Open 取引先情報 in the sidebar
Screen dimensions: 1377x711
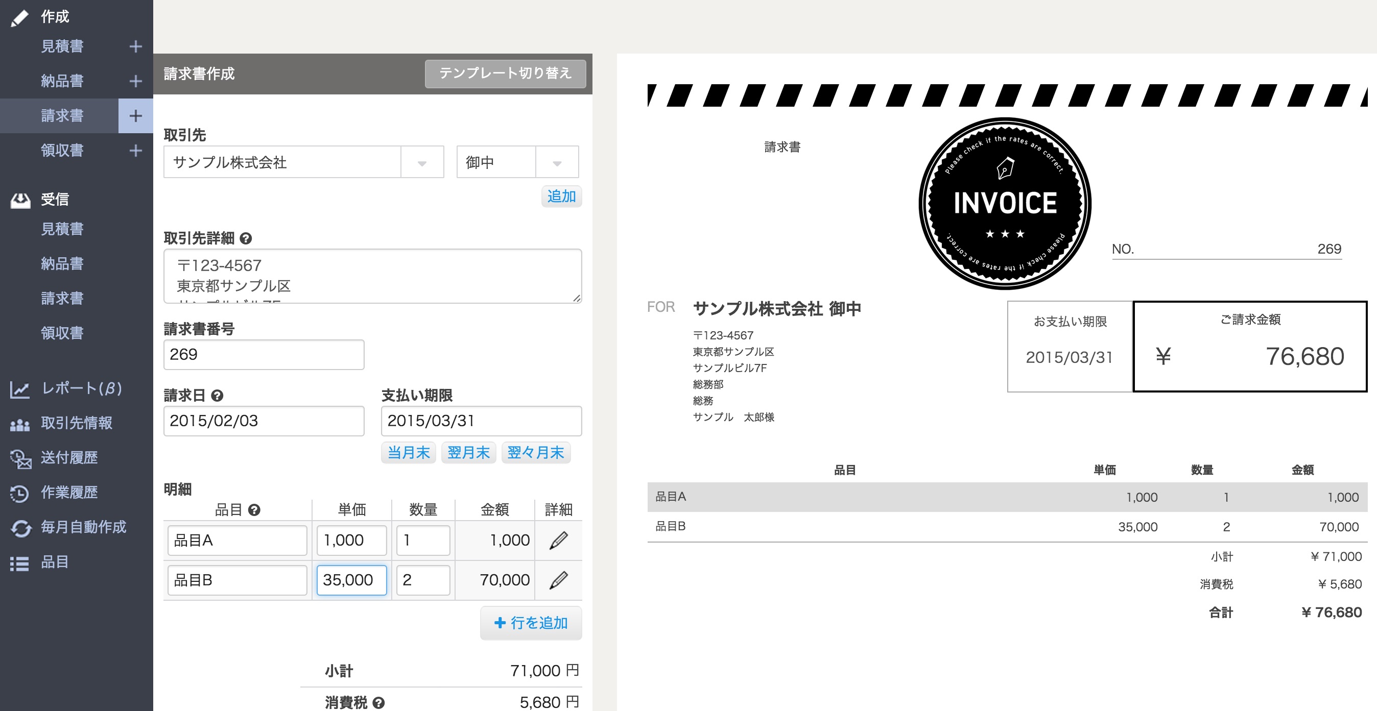[x=77, y=423]
